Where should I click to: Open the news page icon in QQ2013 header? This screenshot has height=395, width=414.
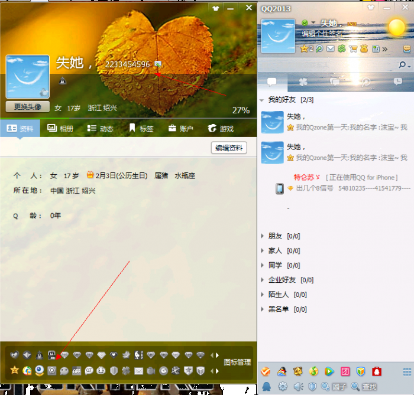click(376, 49)
